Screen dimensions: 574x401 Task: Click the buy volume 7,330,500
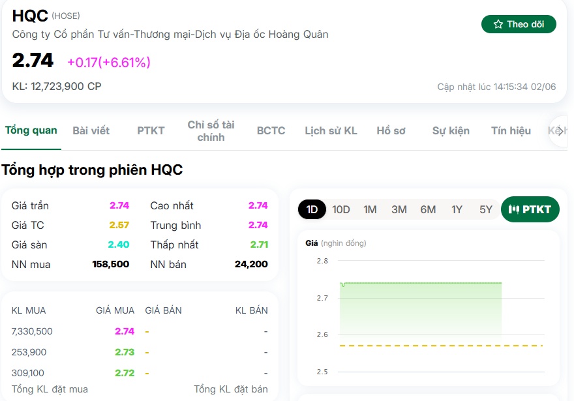point(32,331)
